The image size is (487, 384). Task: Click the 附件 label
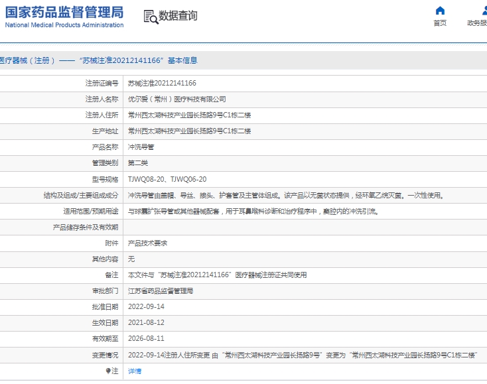point(111,243)
